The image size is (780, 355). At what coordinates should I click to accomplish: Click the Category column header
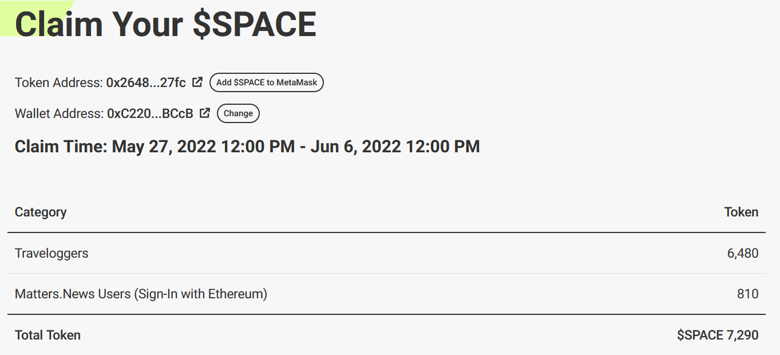pyautogui.click(x=41, y=212)
